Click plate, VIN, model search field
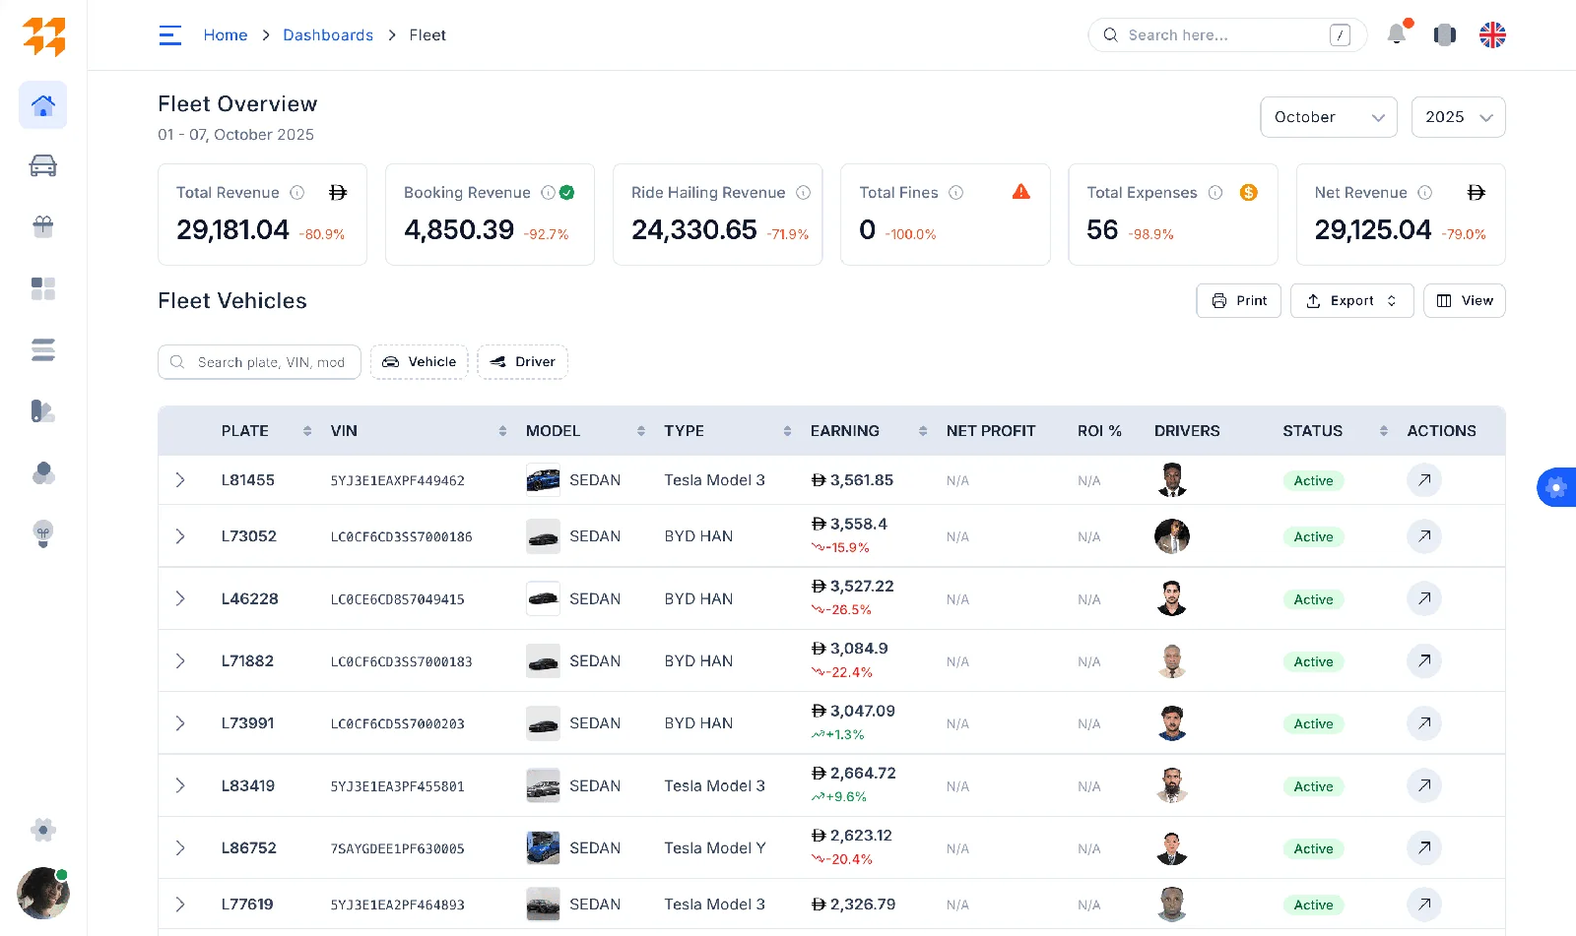The height and width of the screenshot is (936, 1576). tap(259, 362)
